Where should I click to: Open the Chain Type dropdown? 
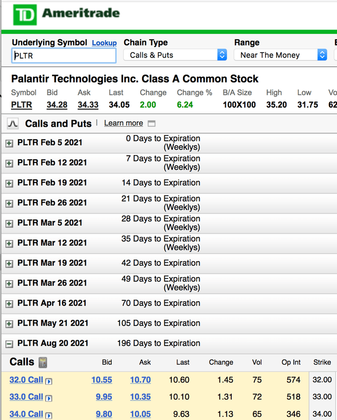coord(175,55)
